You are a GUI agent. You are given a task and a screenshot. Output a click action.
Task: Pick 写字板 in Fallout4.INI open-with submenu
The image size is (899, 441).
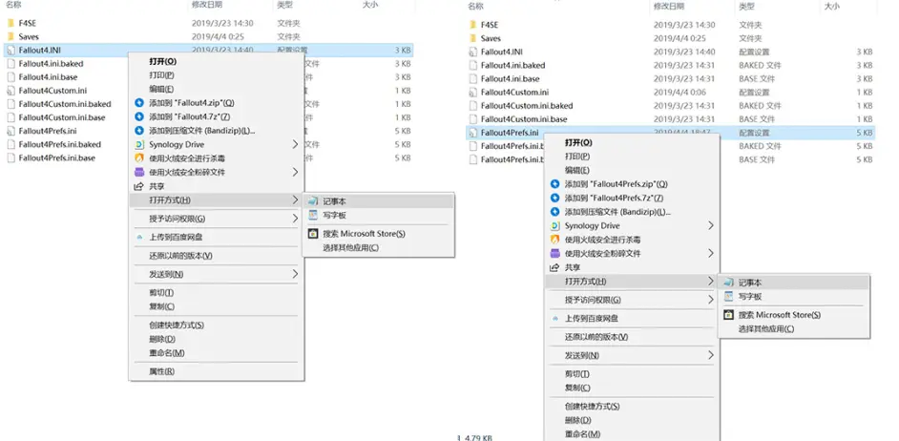[334, 215]
